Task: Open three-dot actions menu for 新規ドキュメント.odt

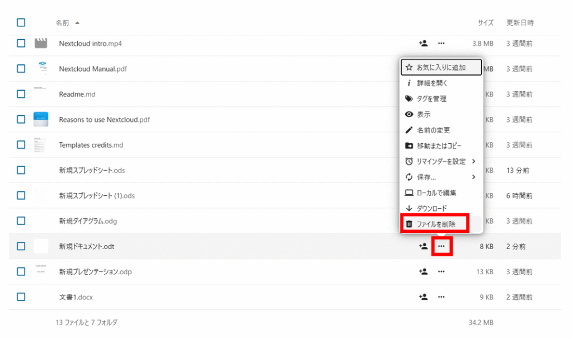Action: pyautogui.click(x=442, y=246)
